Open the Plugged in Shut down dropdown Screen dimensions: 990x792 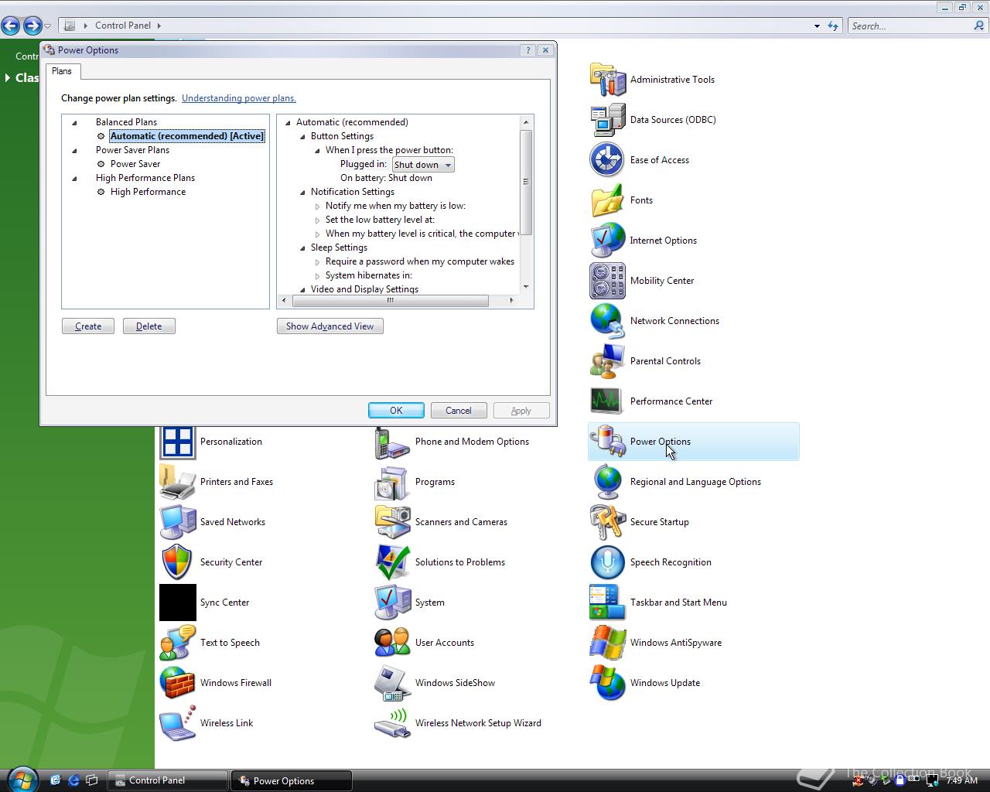[x=423, y=165]
